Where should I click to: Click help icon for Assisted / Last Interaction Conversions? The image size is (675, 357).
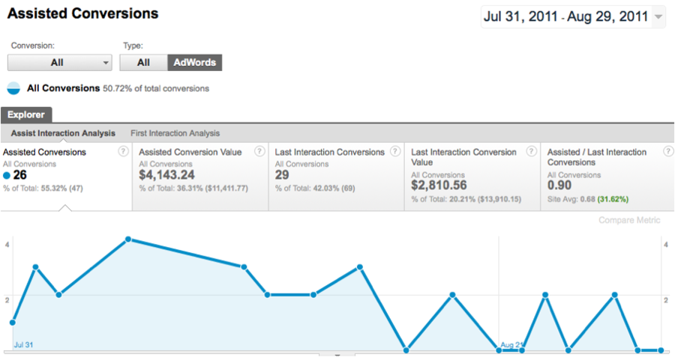665,151
